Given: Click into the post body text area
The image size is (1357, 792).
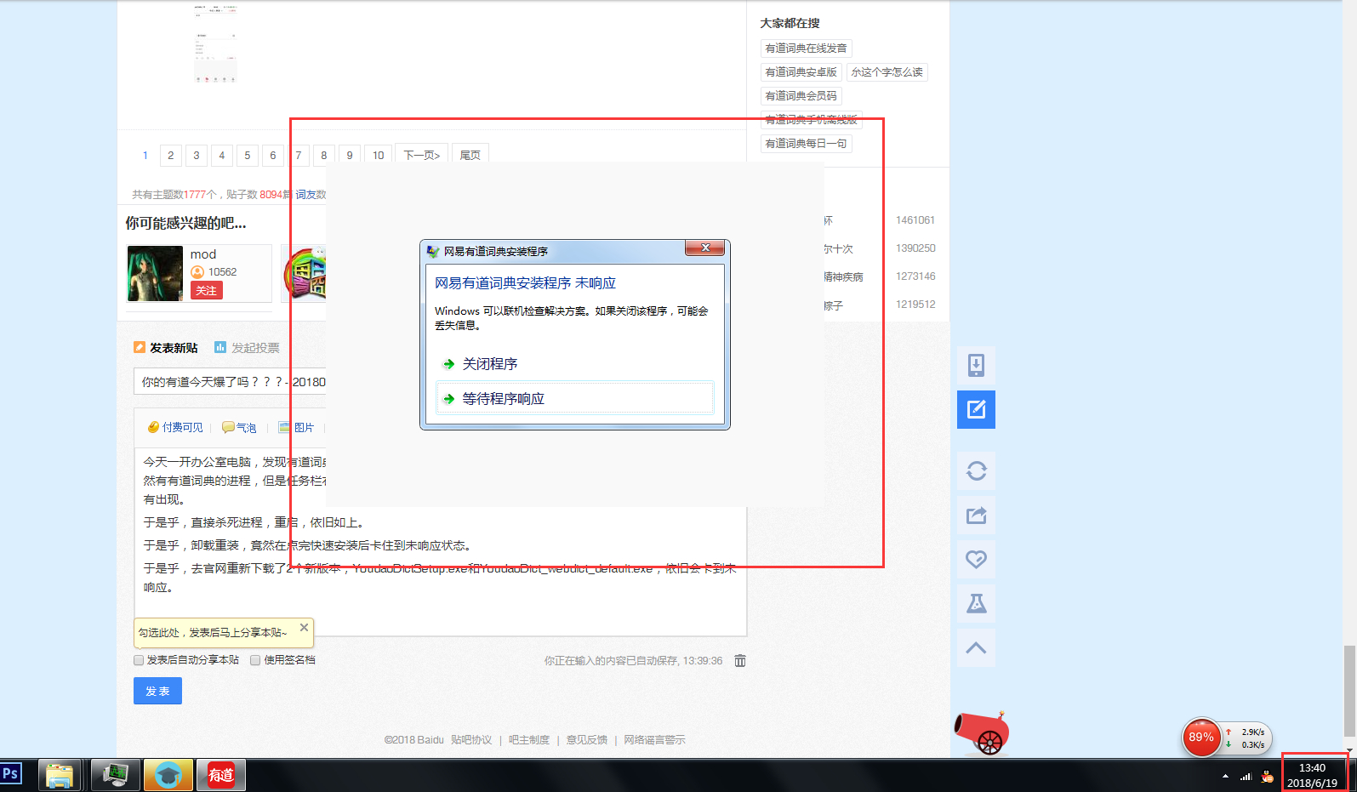Looking at the screenshot, I should tap(440, 540).
